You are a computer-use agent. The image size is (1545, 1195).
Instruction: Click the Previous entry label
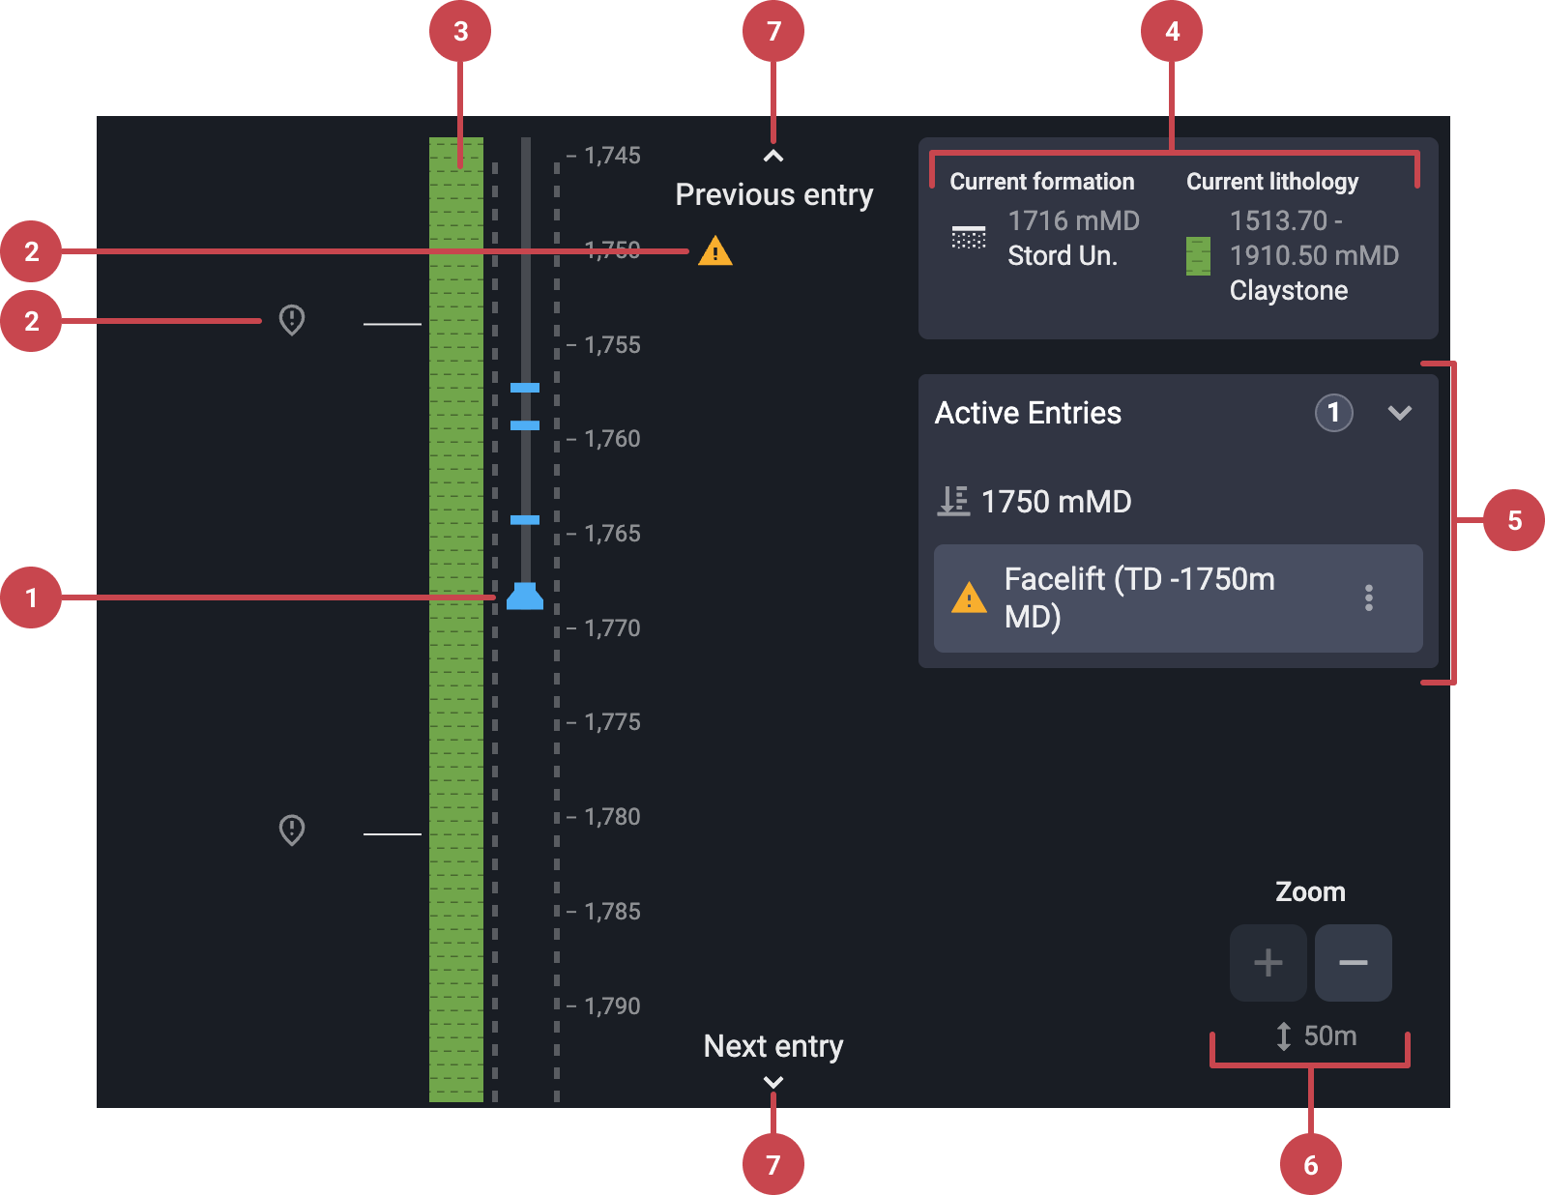(773, 194)
